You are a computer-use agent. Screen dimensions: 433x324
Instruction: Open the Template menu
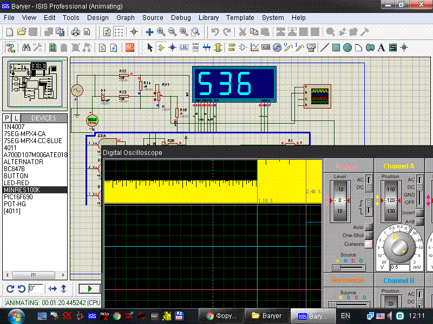[x=240, y=18]
